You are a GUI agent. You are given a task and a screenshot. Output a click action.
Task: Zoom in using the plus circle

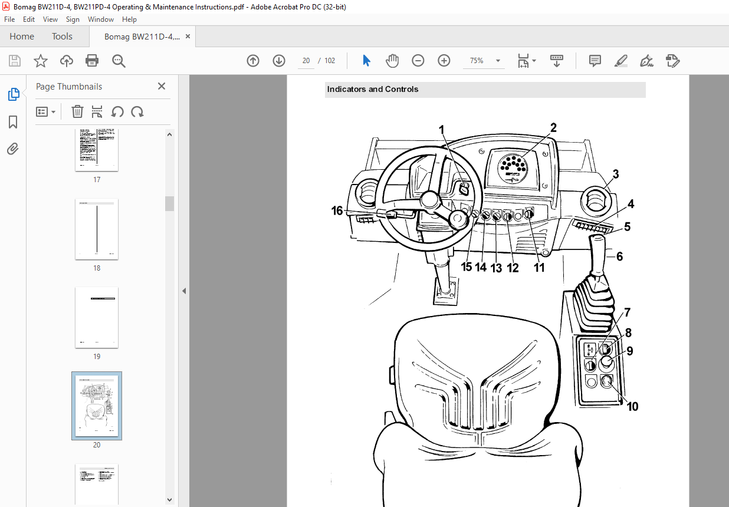point(444,61)
